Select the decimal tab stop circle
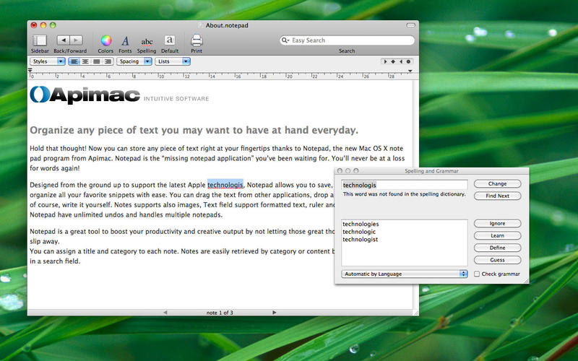The width and height of the screenshot is (578, 361). [408, 61]
